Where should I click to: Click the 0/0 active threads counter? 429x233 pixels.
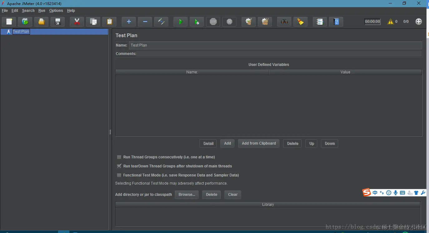click(406, 22)
